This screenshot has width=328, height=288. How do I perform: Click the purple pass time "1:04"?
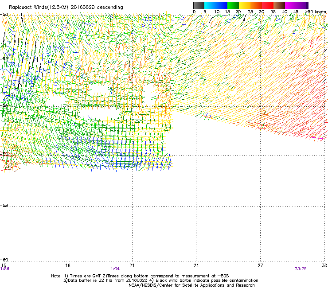pyautogui.click(x=115, y=269)
